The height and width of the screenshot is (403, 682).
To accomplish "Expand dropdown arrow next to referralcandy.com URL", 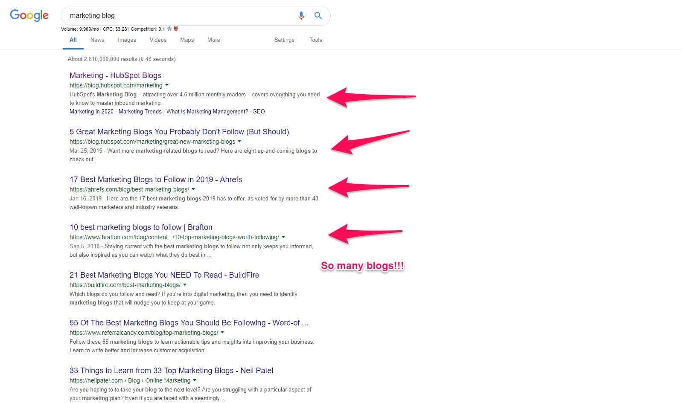I will coord(222,333).
